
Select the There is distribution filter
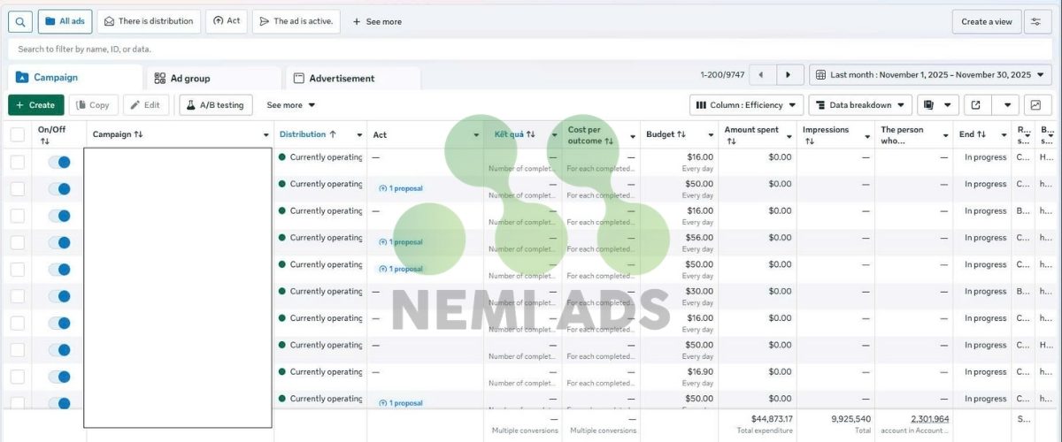(148, 21)
